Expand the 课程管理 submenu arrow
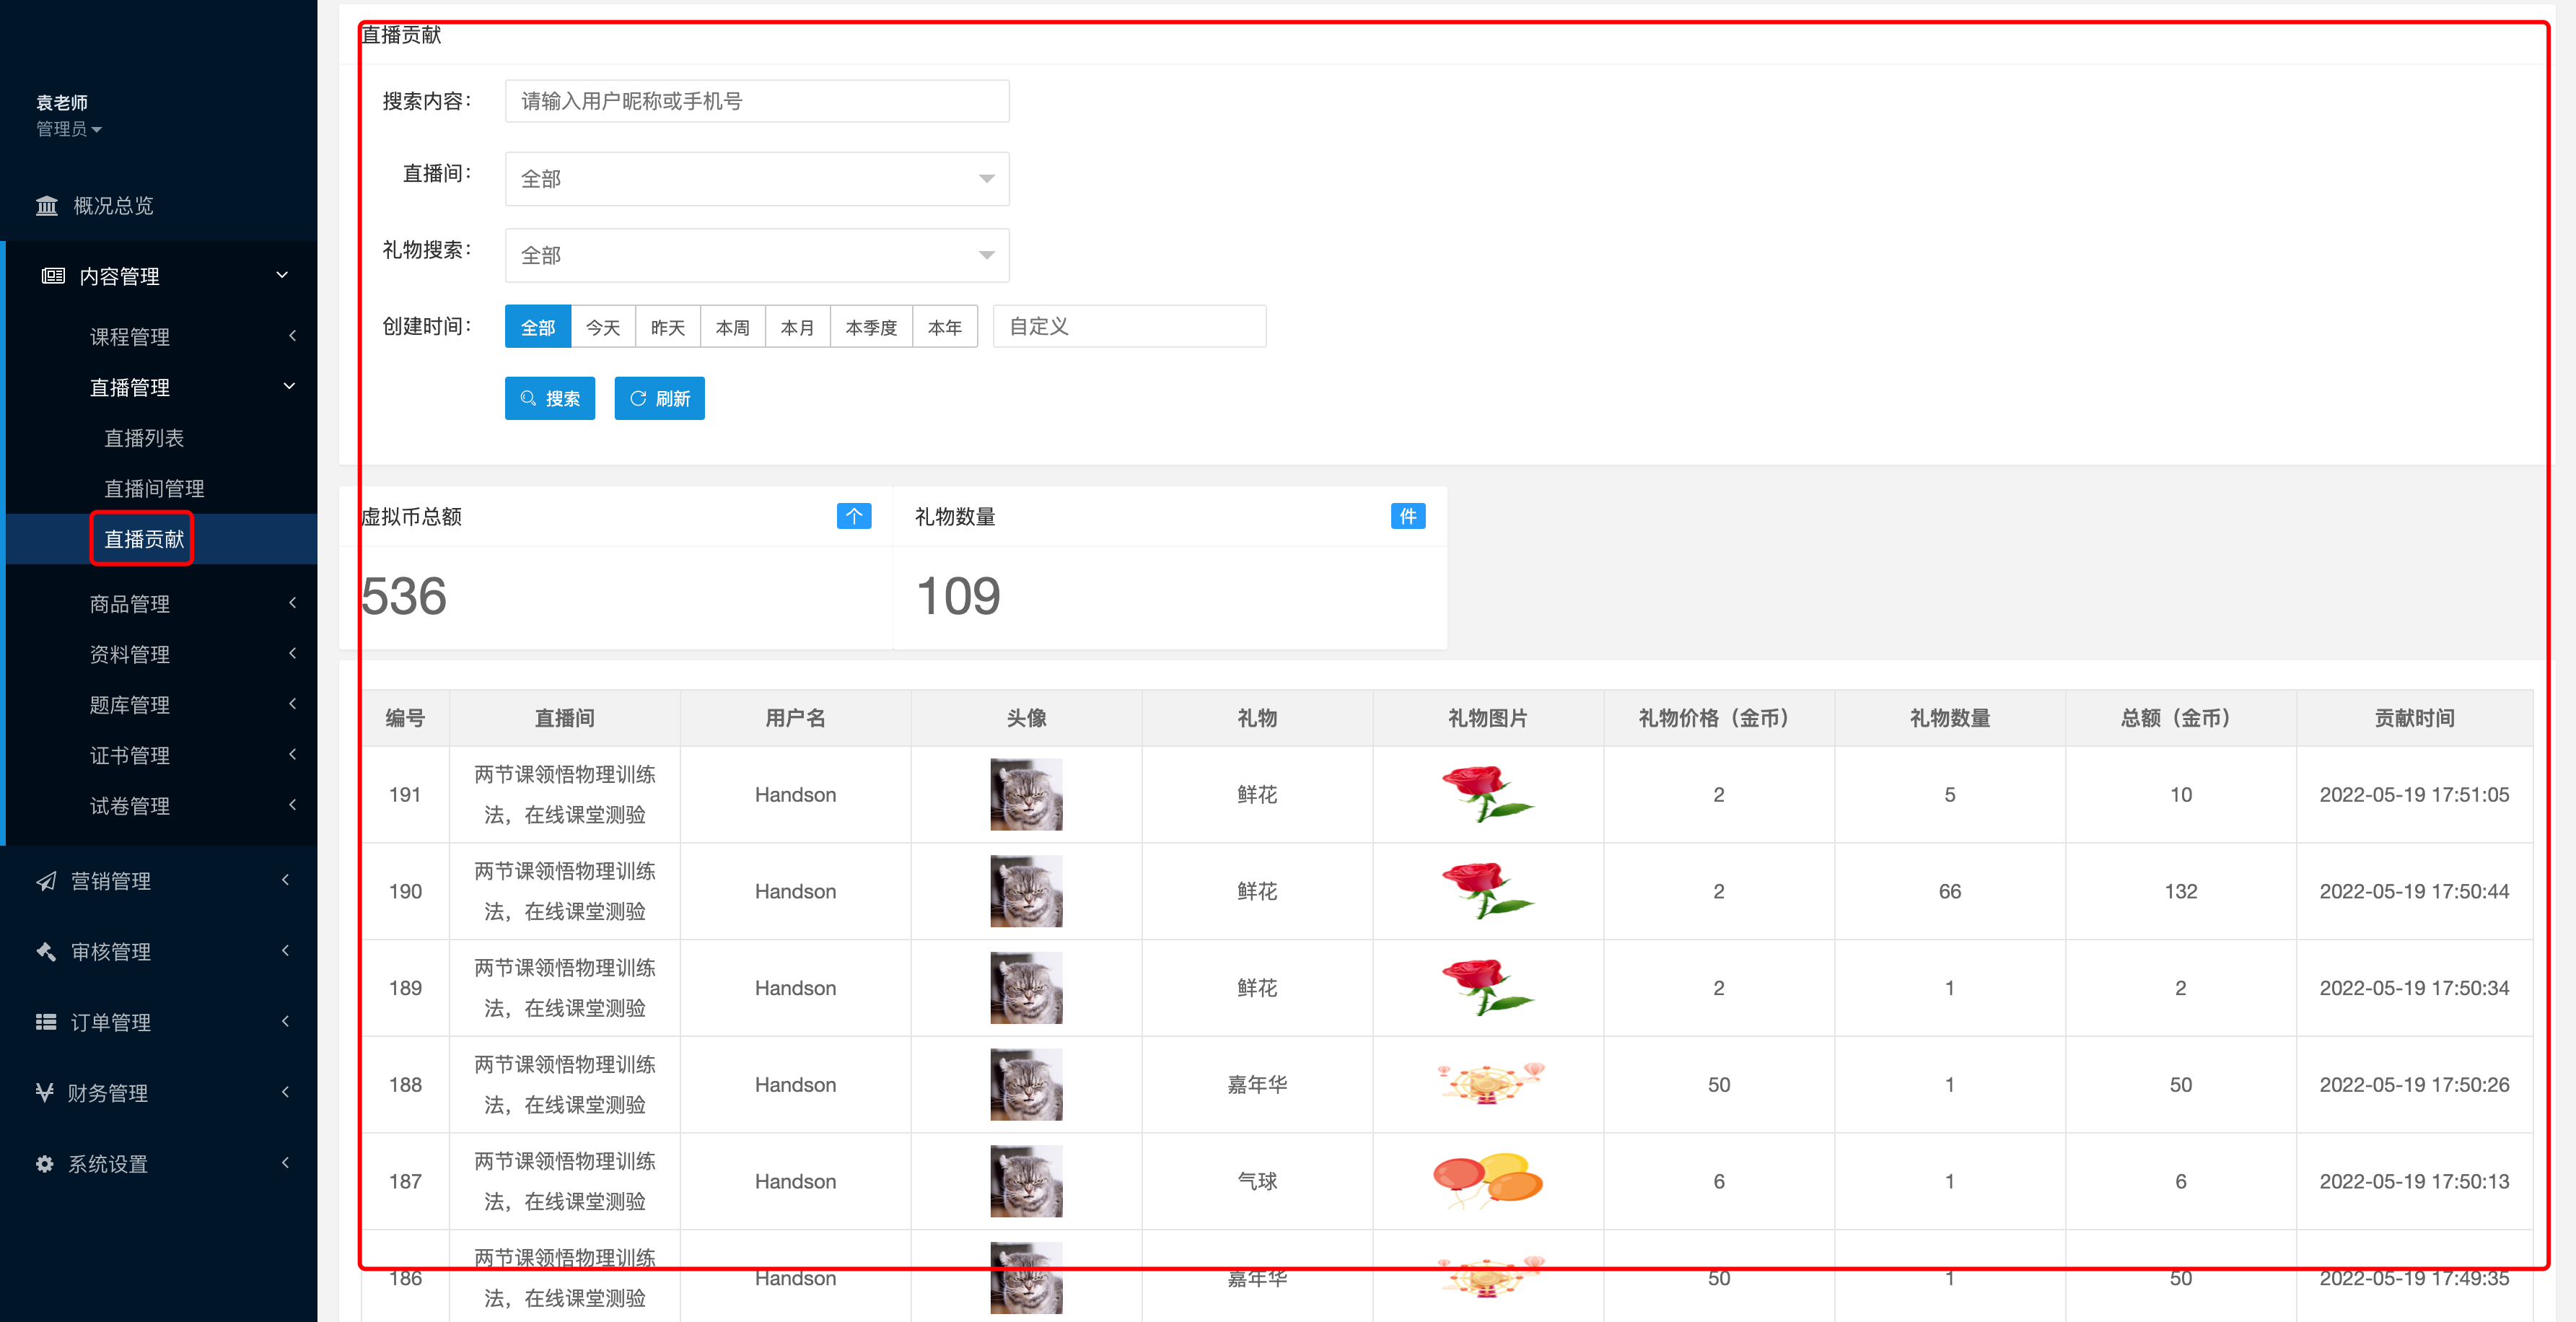 [292, 336]
